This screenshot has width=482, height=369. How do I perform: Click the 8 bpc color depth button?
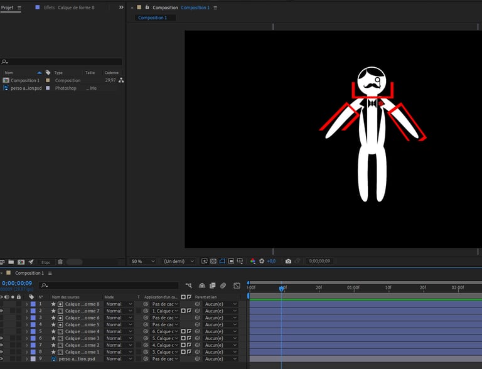point(46,262)
